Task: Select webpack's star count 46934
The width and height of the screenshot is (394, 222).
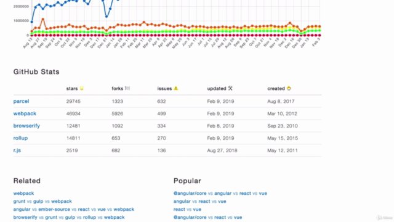Action: click(73, 113)
